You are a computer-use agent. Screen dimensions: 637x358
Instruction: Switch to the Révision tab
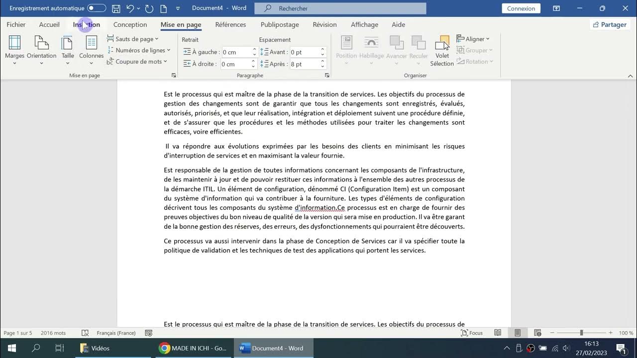tap(324, 24)
